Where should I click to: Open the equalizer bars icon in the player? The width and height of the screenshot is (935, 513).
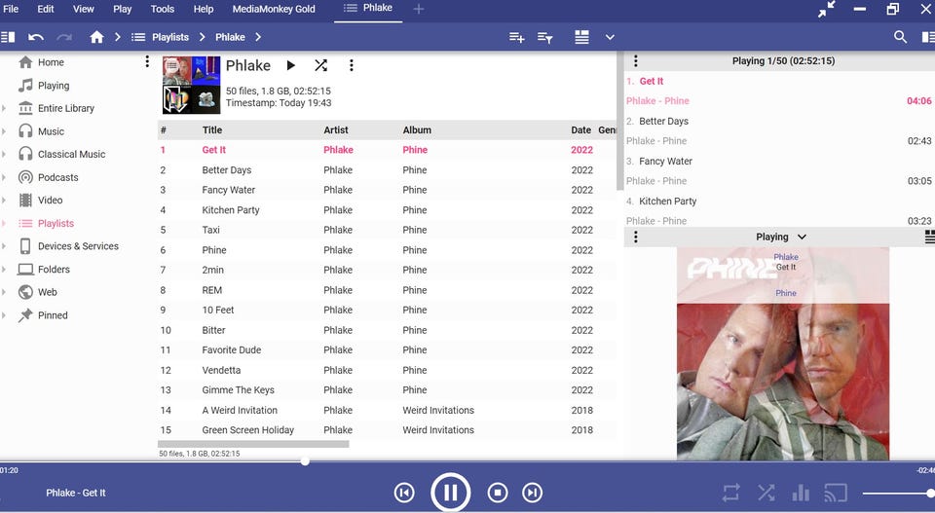[801, 493]
